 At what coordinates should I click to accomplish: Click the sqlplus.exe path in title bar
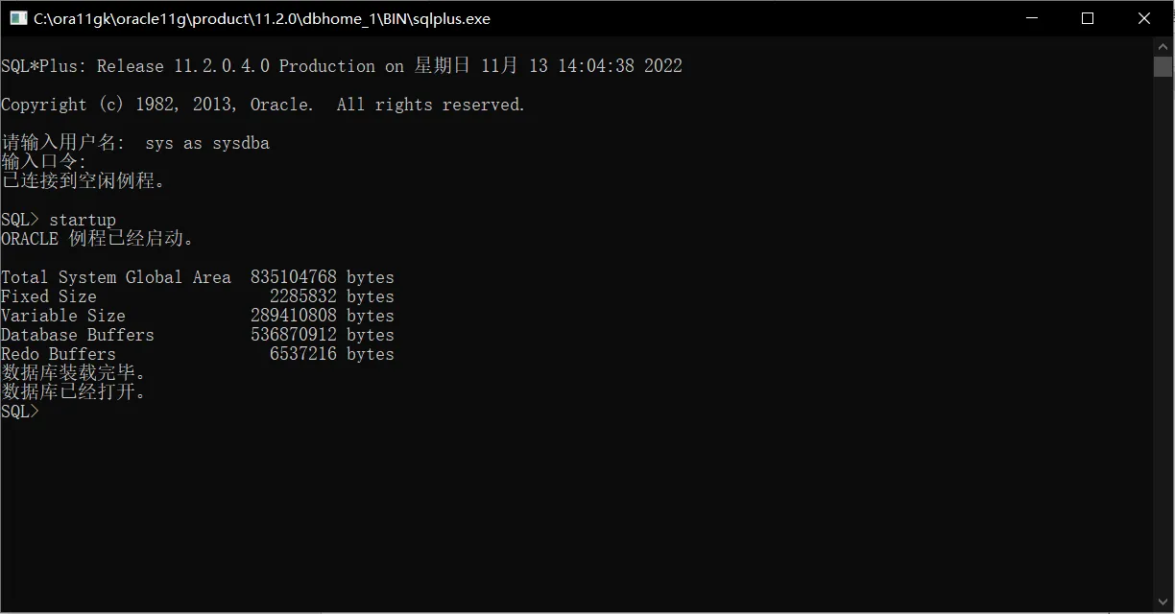pos(262,18)
